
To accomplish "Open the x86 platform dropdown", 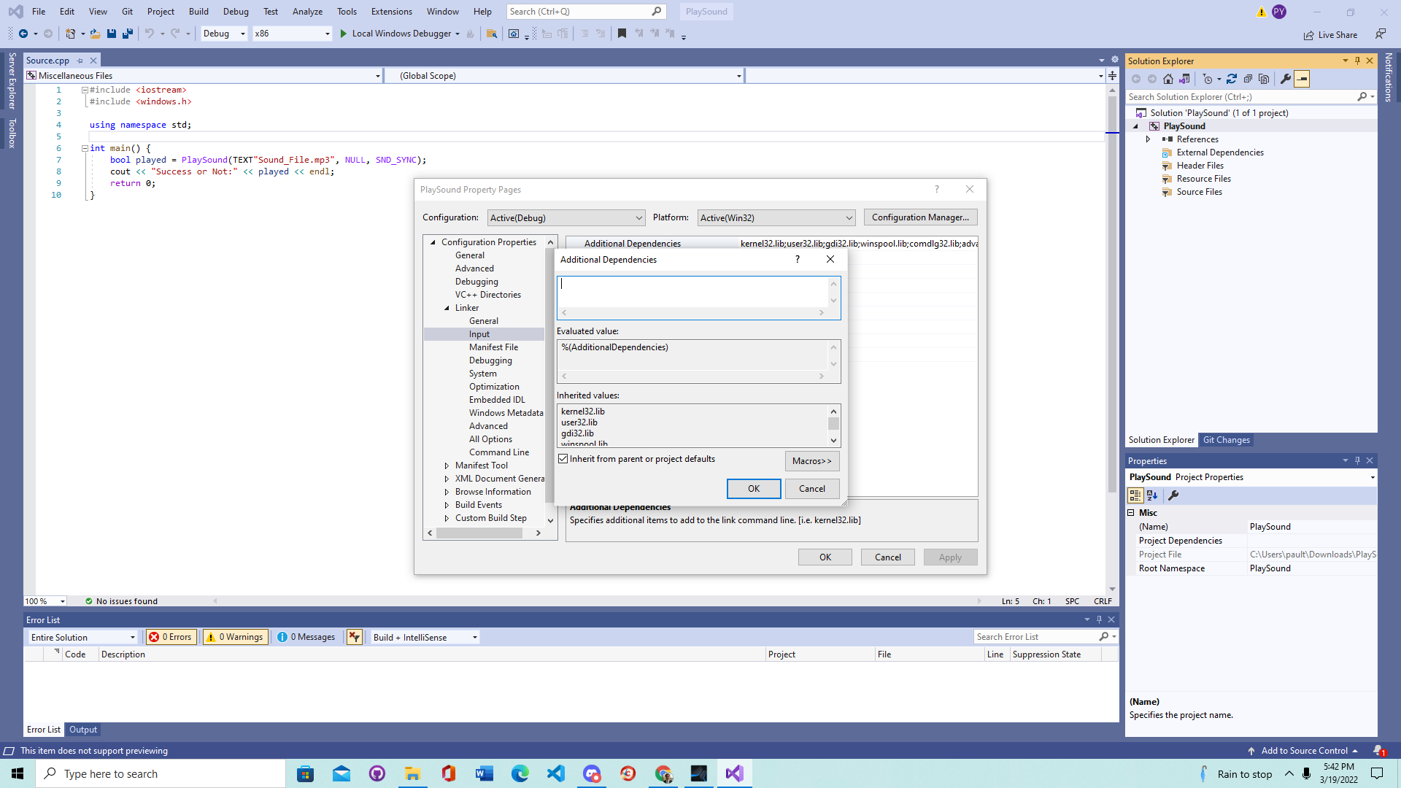I will 292,34.
